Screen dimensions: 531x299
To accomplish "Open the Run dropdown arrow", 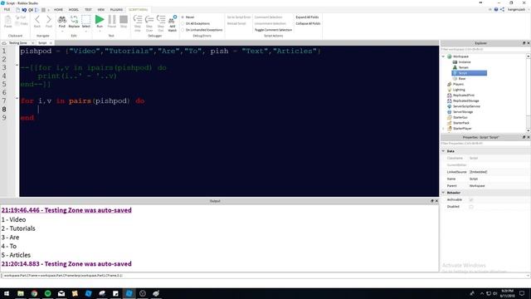I will [x=100, y=32].
